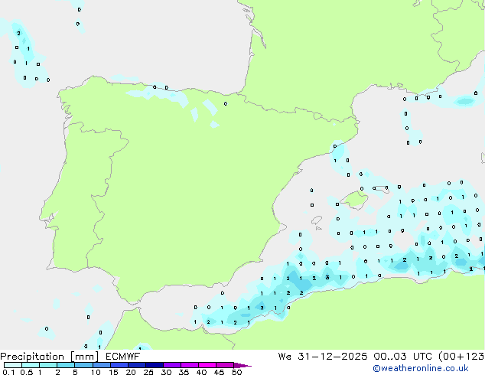
Task: Click the legend arrow tip above 50 mm
Action: coord(242,365)
